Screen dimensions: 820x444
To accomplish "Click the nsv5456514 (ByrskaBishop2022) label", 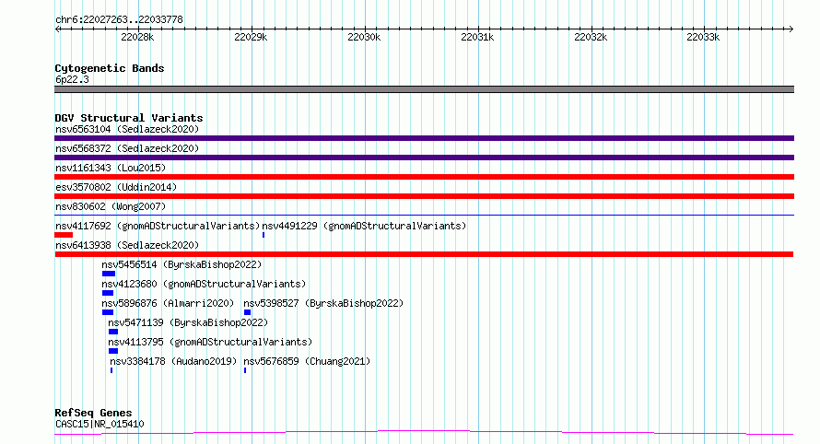I will (x=182, y=264).
